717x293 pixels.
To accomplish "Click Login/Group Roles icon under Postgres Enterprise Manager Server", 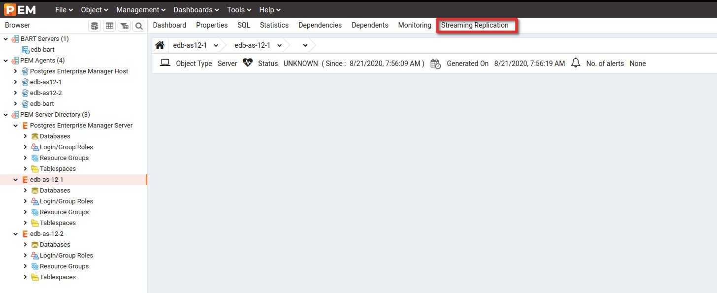I will (x=35, y=147).
